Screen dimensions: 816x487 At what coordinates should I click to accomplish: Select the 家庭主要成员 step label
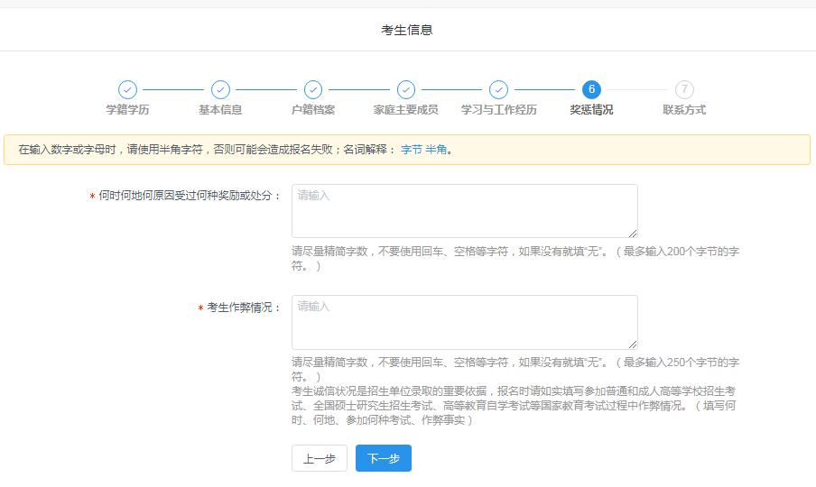click(x=406, y=110)
